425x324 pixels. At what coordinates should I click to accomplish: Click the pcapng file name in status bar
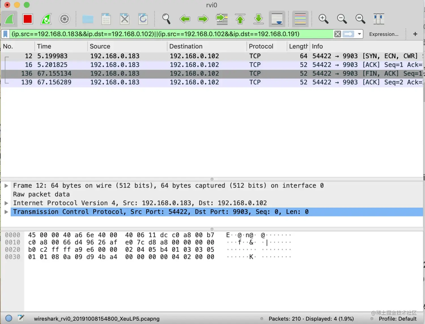click(97, 319)
